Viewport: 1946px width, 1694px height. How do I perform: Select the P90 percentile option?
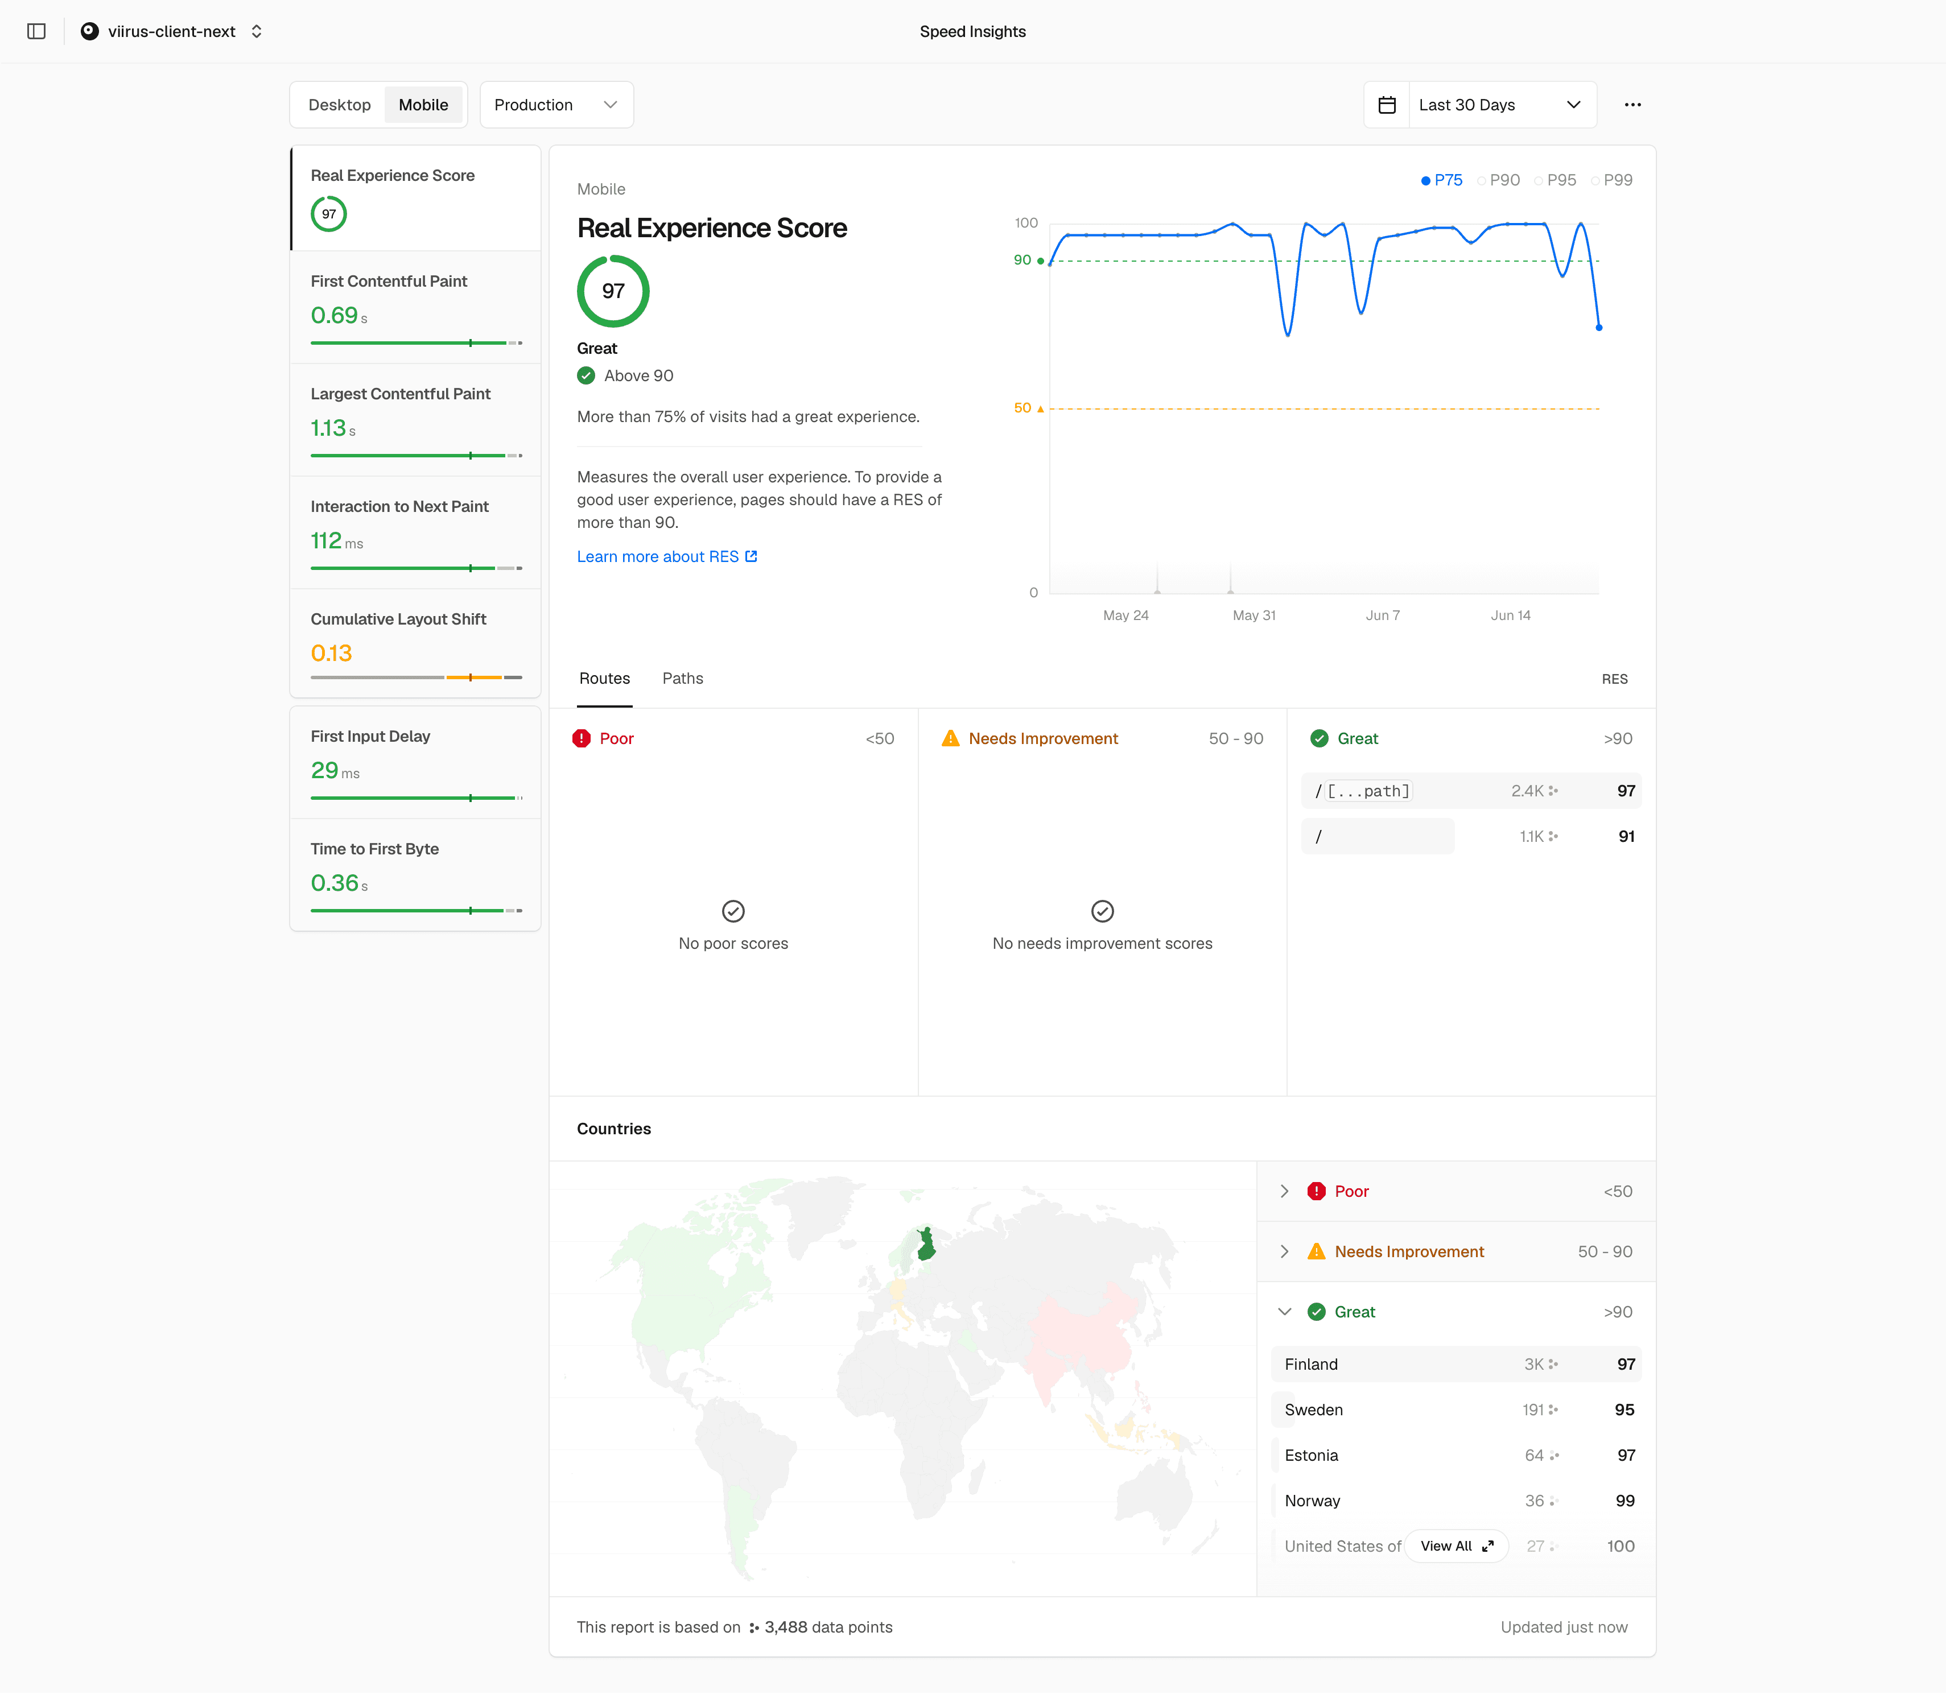click(x=1499, y=180)
